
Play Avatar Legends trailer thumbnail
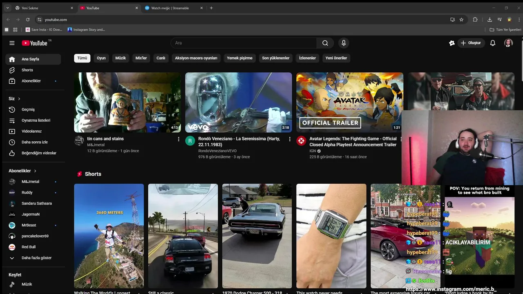(350, 102)
